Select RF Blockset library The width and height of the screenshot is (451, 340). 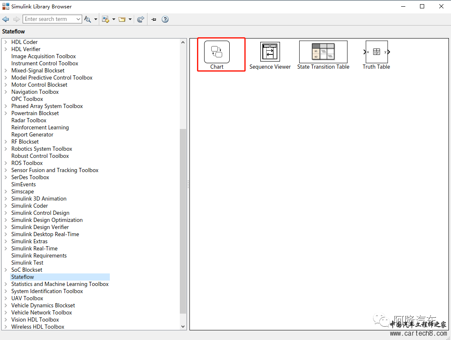coord(25,142)
